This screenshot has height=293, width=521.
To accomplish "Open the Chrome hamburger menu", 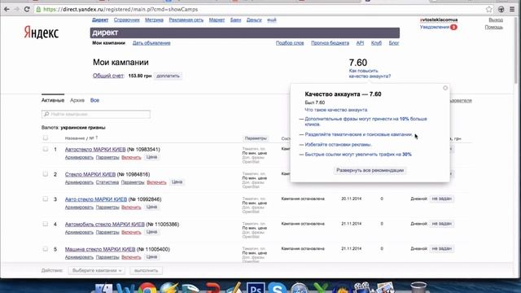I will tap(512, 9).
